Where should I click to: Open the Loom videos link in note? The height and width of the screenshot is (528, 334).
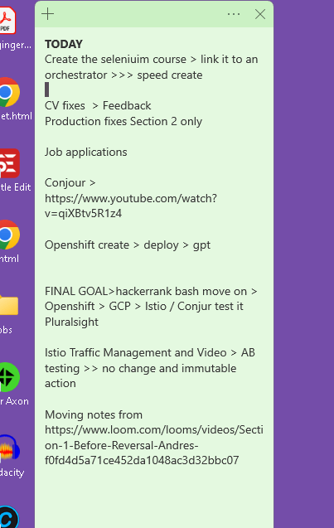154,445
